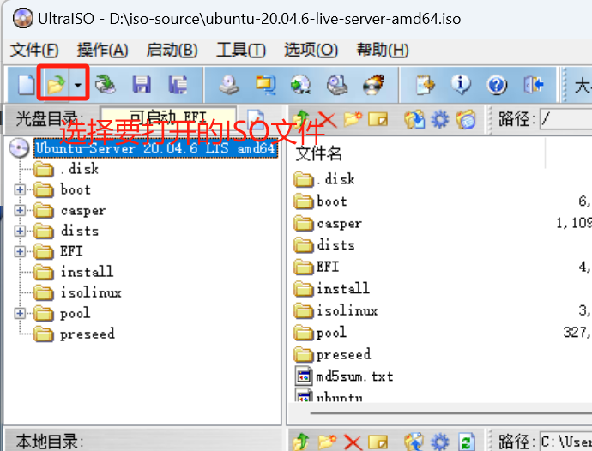Select preseed in the right file list
This screenshot has height=451, width=592.
343,354
